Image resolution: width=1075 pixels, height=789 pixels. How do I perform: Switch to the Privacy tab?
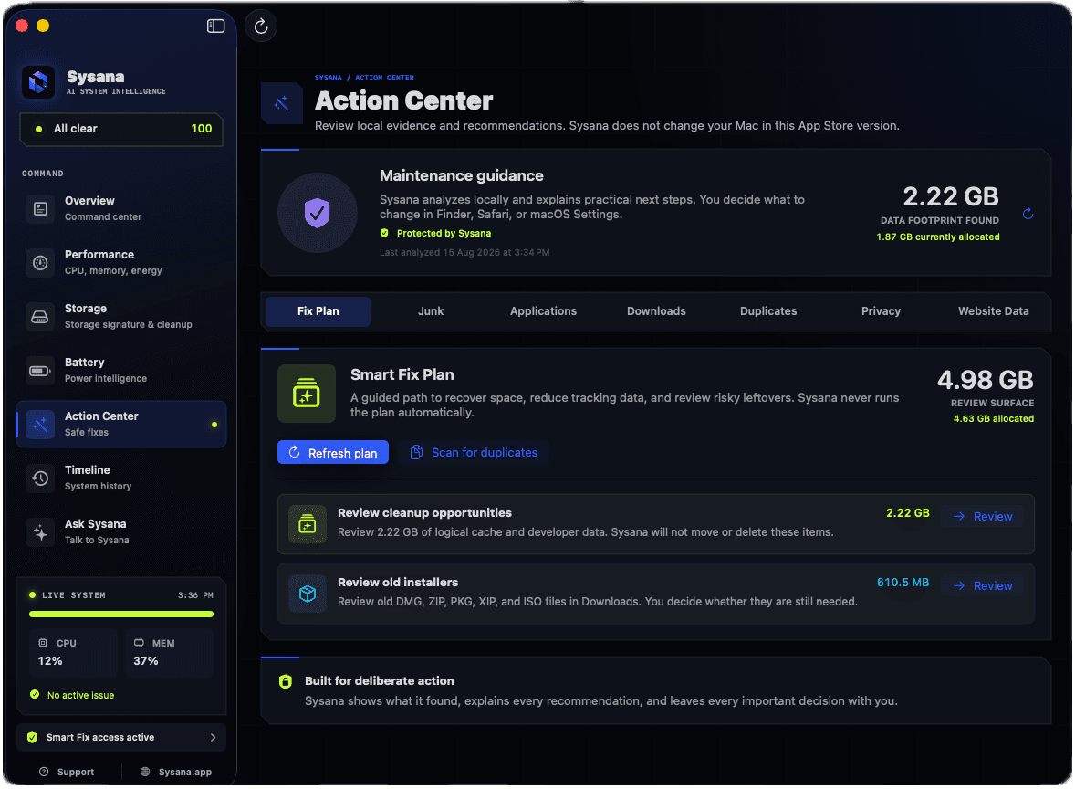881,311
